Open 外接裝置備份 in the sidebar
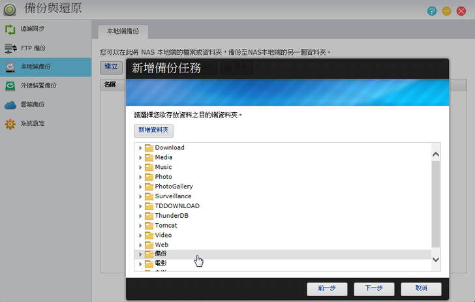Viewport: 475px width, 302px height. click(x=46, y=85)
